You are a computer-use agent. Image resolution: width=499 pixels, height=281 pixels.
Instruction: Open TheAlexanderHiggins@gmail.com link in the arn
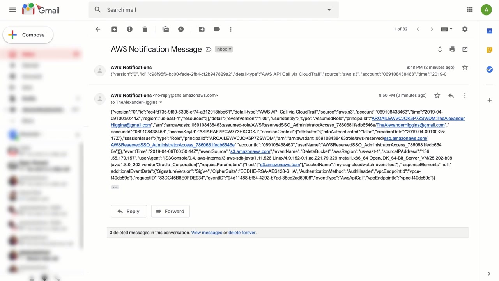(x=411, y=125)
